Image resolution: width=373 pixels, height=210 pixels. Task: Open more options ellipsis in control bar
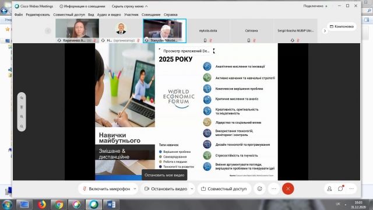274,189
